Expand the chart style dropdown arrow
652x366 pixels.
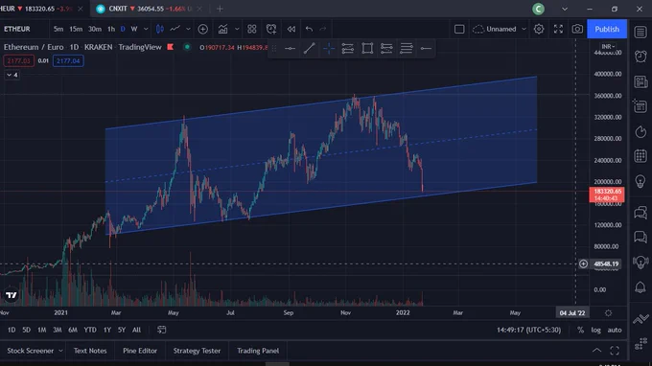[188, 29]
